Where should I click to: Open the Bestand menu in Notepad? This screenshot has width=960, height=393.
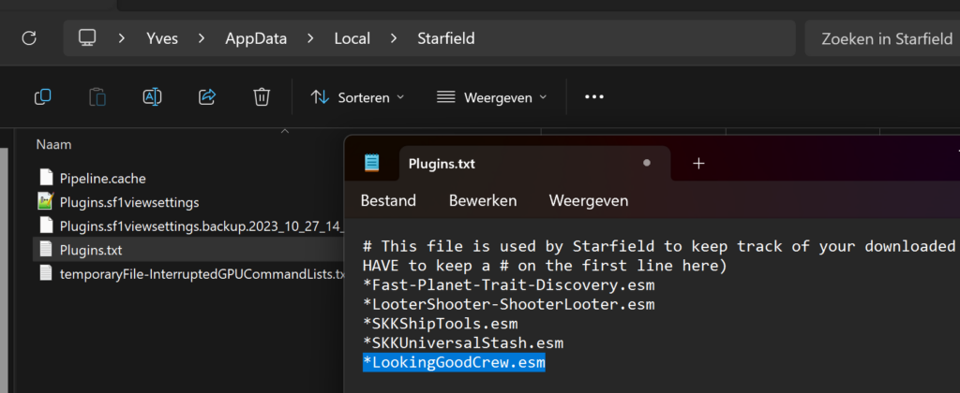388,200
